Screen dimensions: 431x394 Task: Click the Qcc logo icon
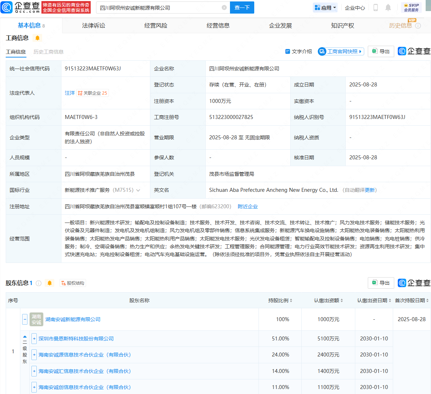click(7, 8)
